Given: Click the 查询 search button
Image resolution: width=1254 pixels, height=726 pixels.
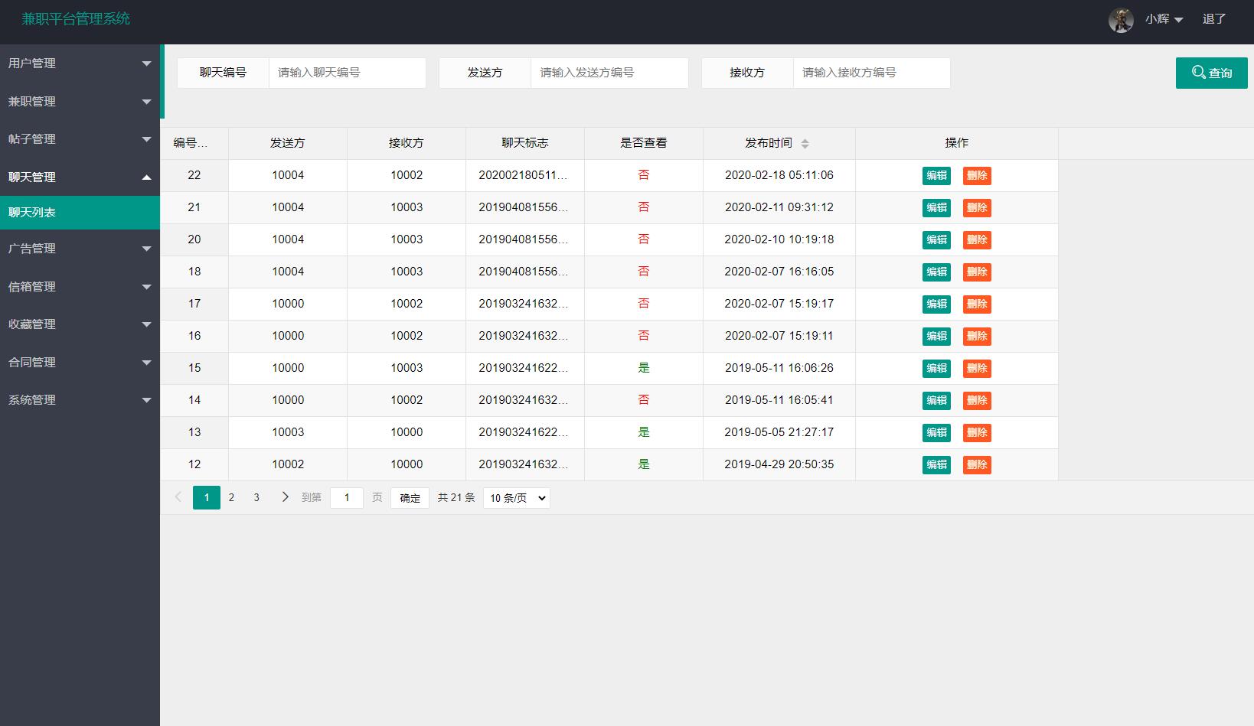Looking at the screenshot, I should (1211, 73).
